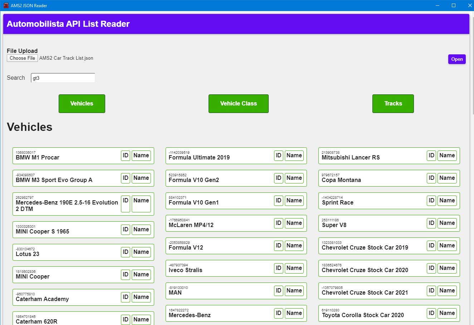Screen dimensions: 474x325
Task: Focus the Search input field
Action: (x=63, y=78)
